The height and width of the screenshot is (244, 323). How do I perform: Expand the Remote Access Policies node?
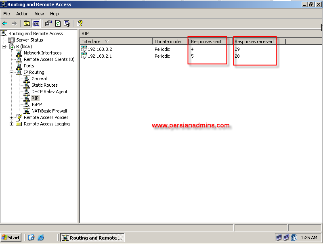tap(12, 117)
